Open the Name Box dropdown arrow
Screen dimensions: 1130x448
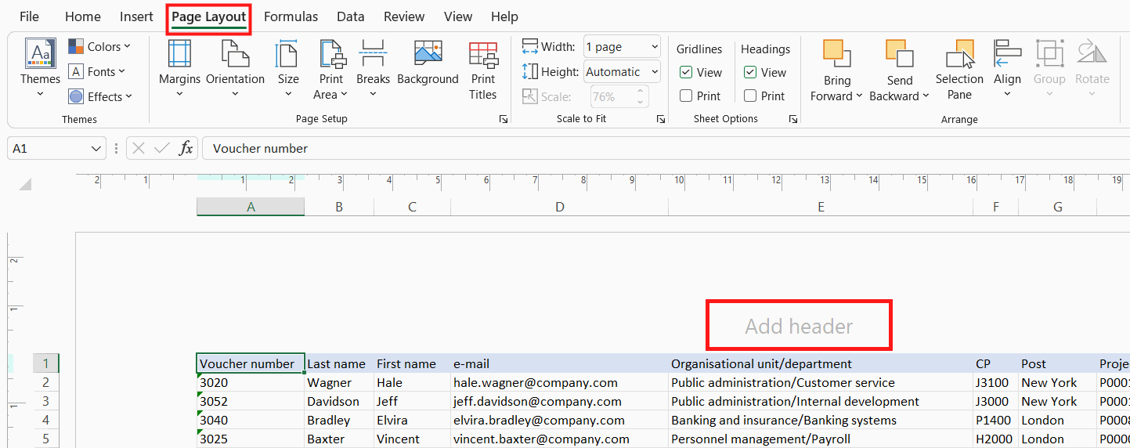[x=97, y=148]
